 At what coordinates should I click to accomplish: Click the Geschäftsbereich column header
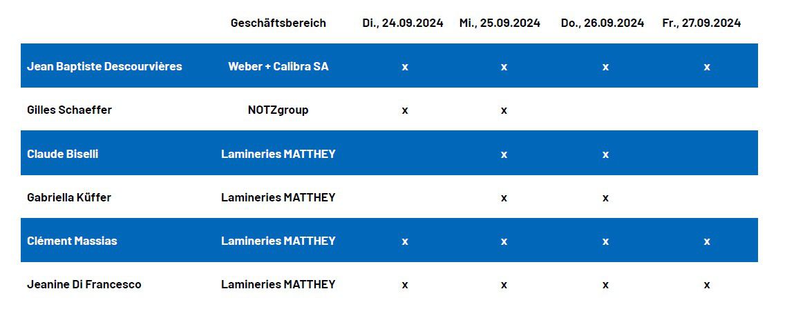point(278,23)
